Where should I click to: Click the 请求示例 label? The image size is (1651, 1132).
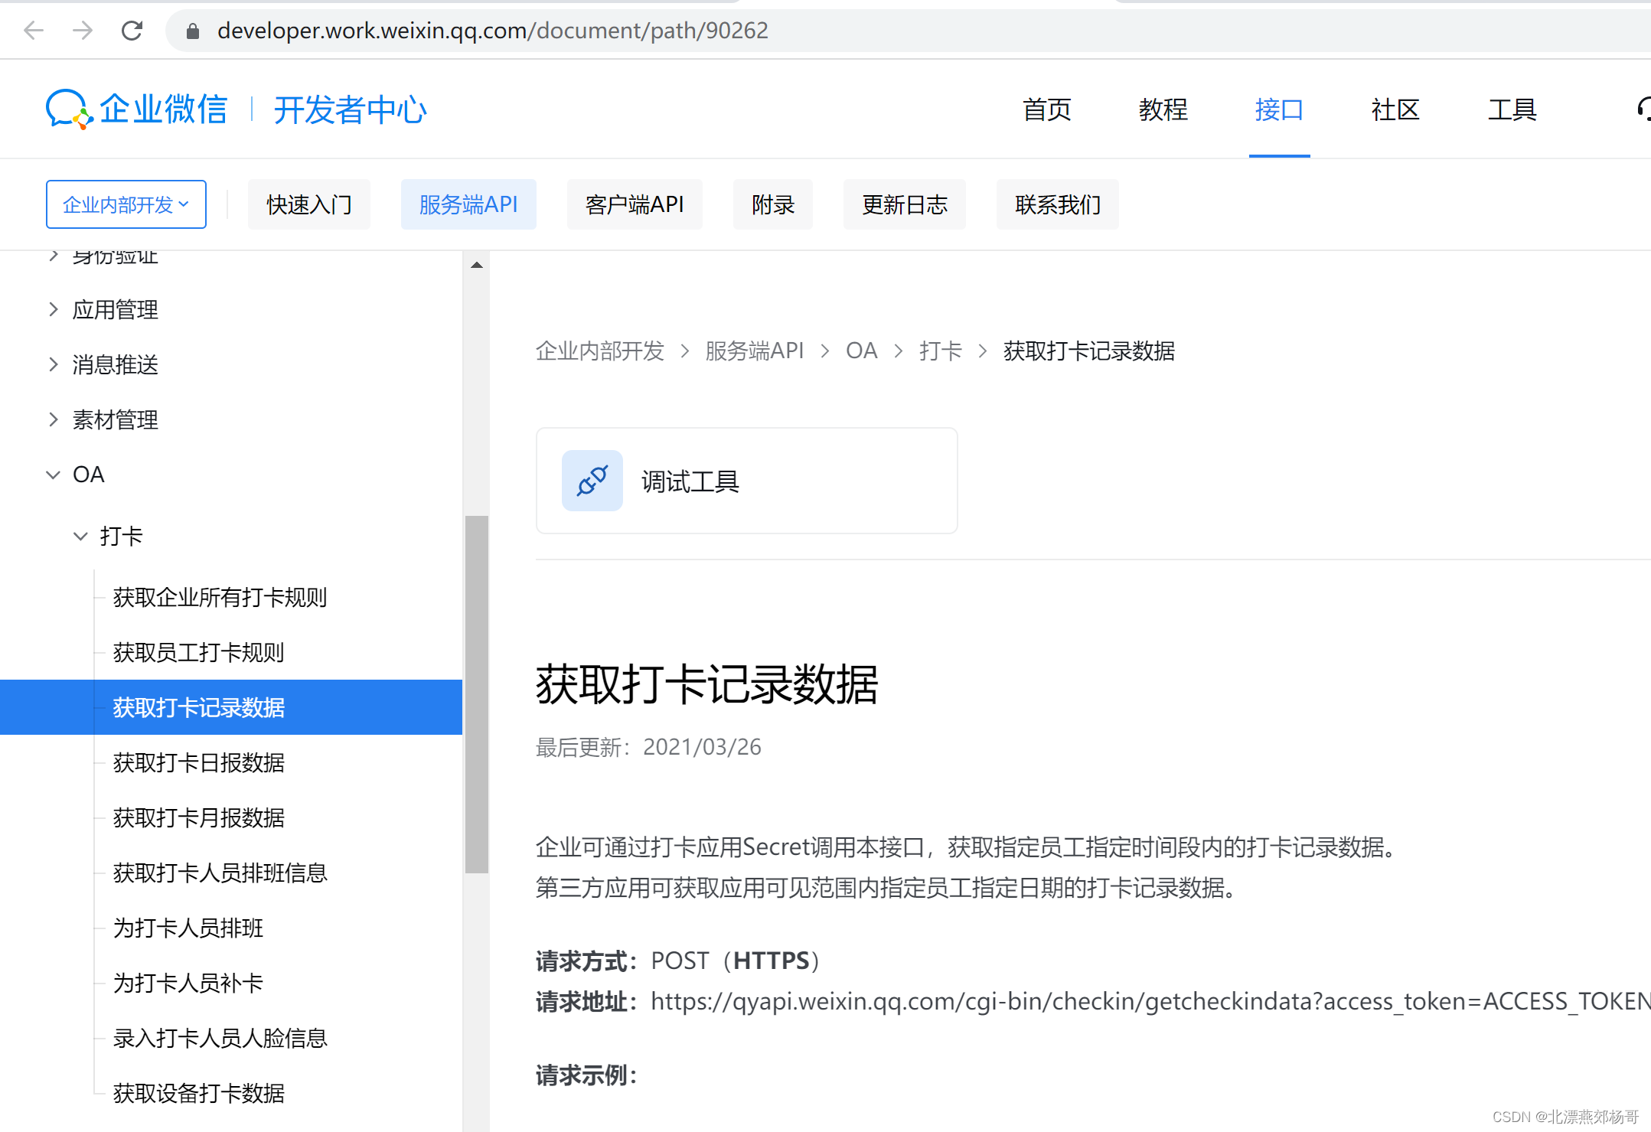pos(586,1075)
